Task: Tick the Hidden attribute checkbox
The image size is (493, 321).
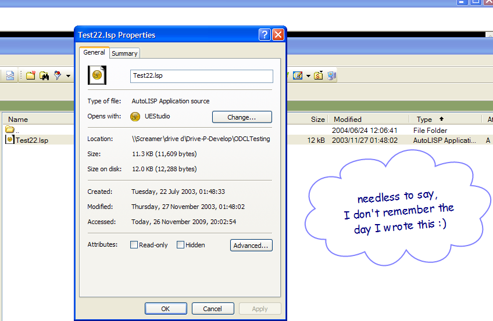Action: click(180, 245)
